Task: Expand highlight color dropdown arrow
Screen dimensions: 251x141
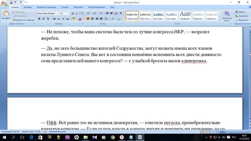Action: [76, 19]
